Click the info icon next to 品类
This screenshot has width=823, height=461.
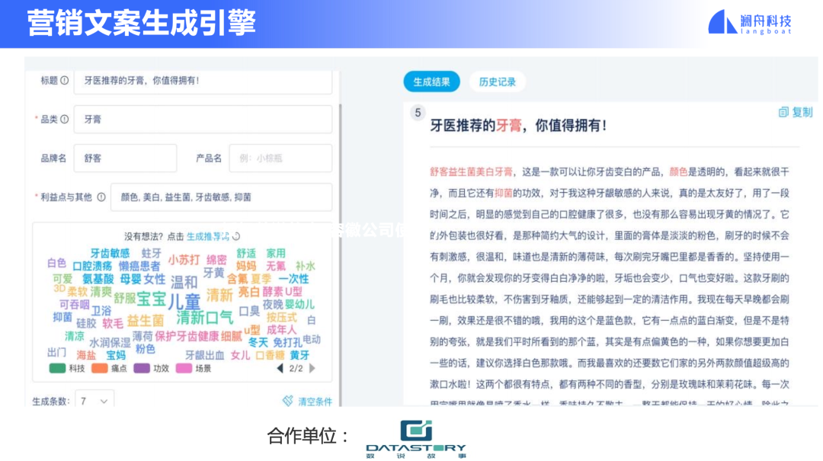pos(65,120)
